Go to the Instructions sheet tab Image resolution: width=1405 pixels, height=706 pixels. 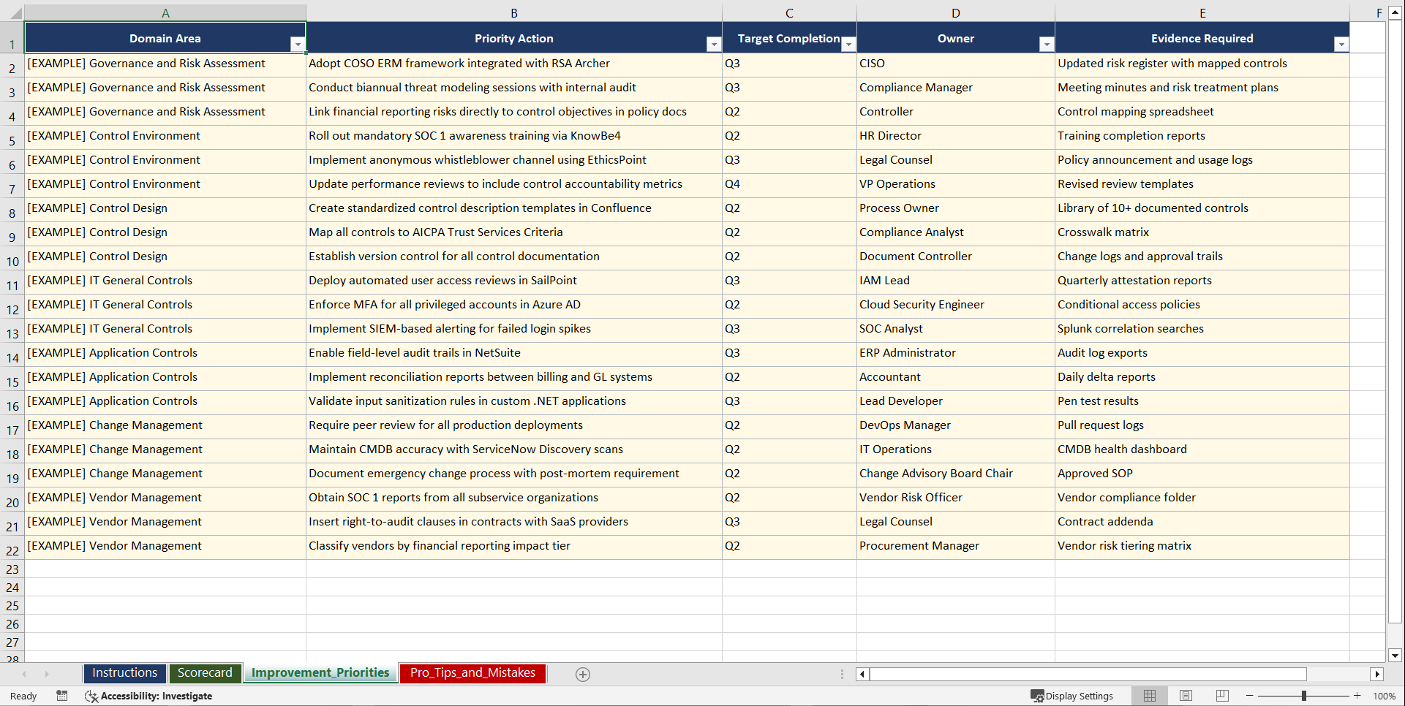pyautogui.click(x=124, y=673)
